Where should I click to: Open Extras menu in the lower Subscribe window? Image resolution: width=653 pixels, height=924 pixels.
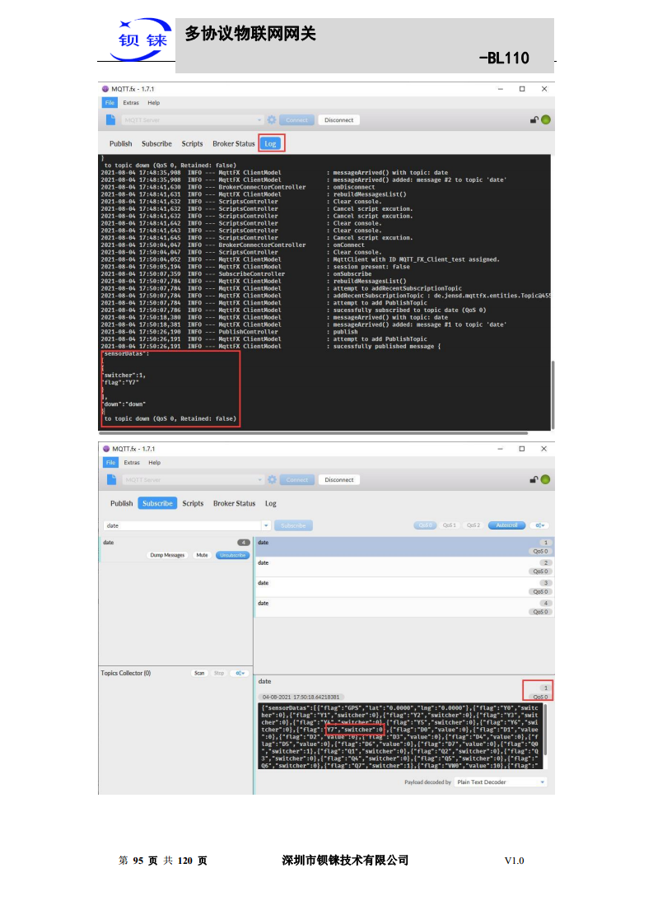click(132, 463)
